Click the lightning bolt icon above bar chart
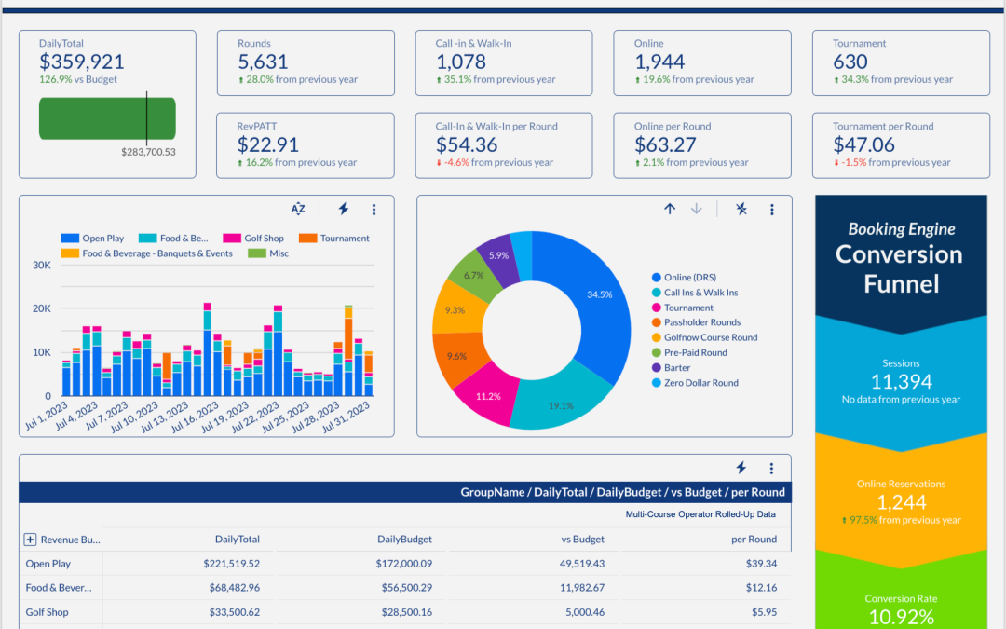 (343, 210)
